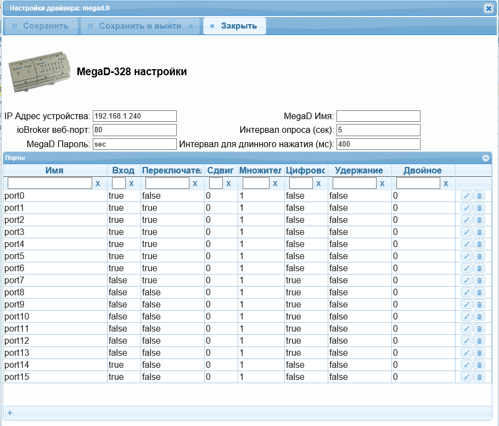Image resolution: width=499 pixels, height=426 pixels.
Task: Collapse the Порты panel
Action: tap(486, 158)
